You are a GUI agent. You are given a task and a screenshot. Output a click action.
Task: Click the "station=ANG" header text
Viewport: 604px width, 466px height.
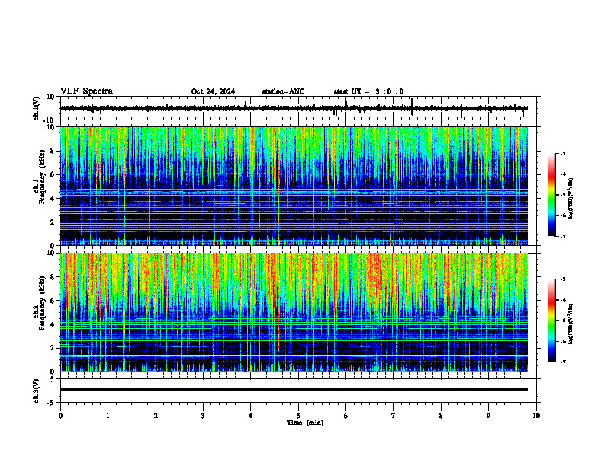click(284, 91)
